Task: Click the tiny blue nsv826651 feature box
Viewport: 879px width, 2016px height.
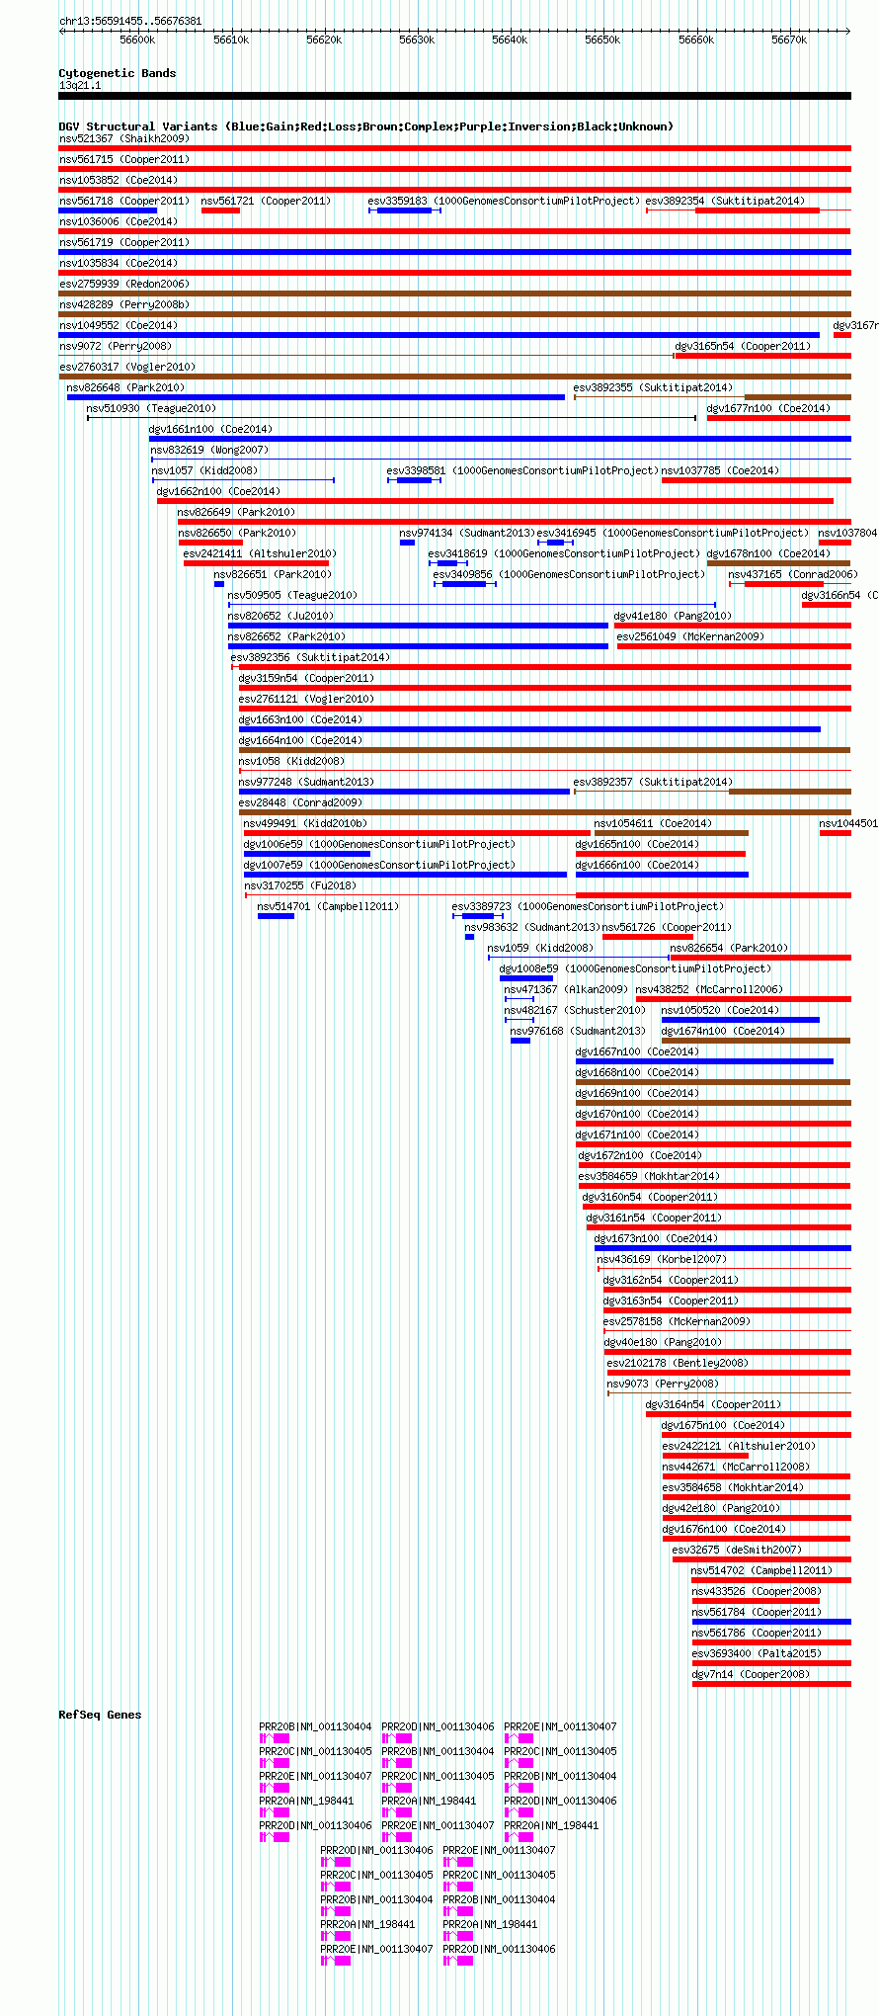Action: coord(219,584)
